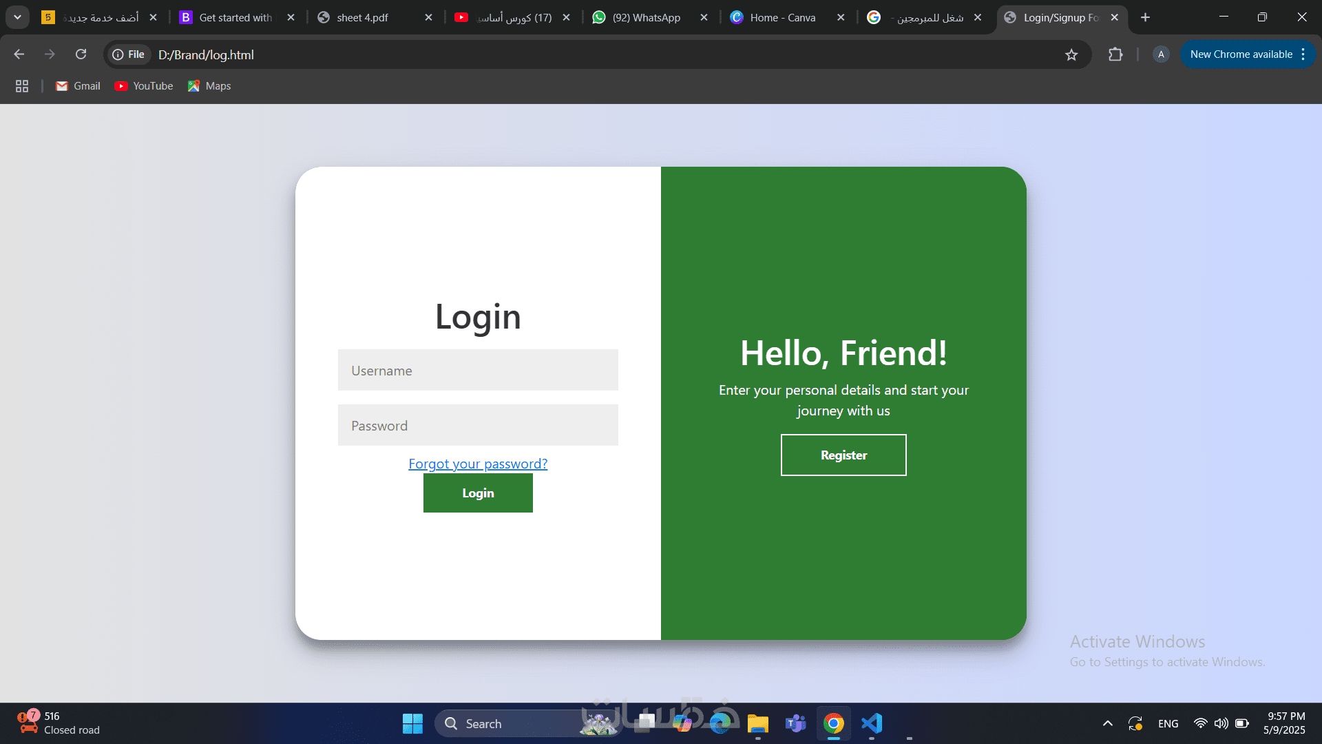Screen dimensions: 1322x744
Task: Click the Username input field
Action: (x=478, y=370)
